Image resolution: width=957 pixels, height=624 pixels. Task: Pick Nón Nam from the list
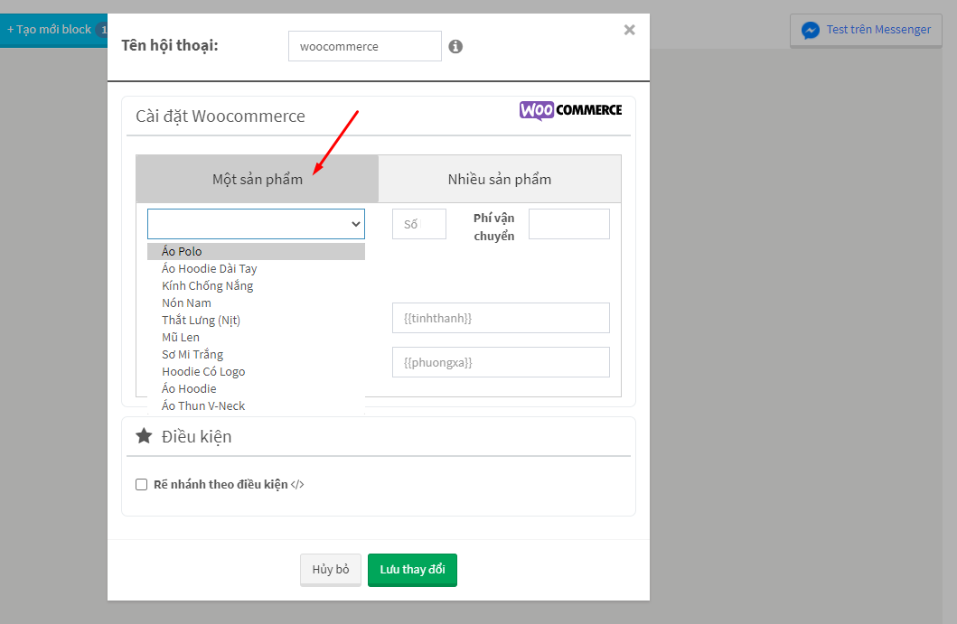pyautogui.click(x=257, y=303)
